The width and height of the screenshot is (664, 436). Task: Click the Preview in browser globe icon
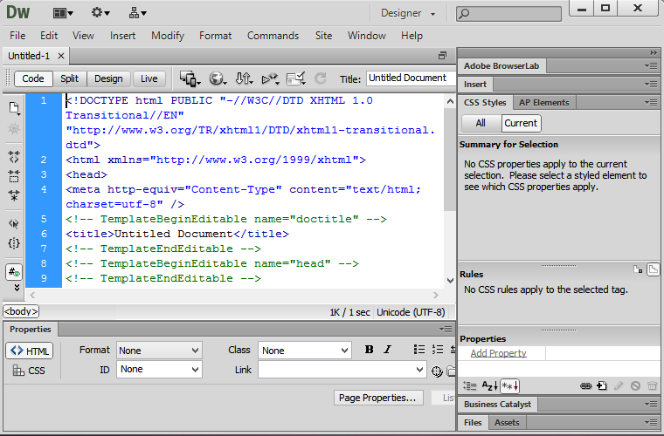coord(218,78)
